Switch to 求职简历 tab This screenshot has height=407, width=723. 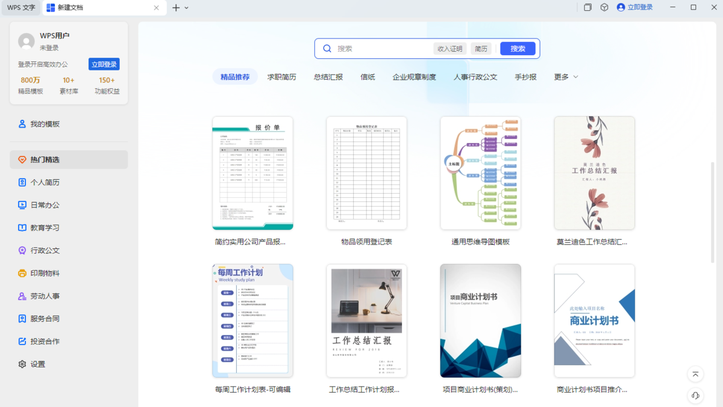[x=282, y=77]
